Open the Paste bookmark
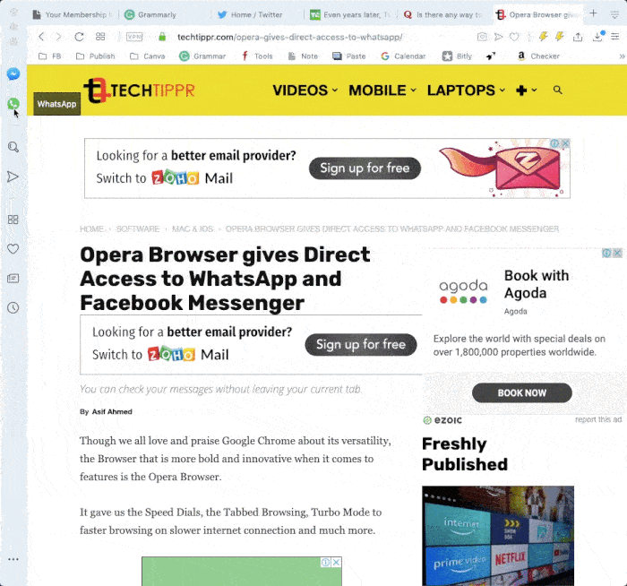Viewport: 627px width, 586px height. tap(349, 56)
